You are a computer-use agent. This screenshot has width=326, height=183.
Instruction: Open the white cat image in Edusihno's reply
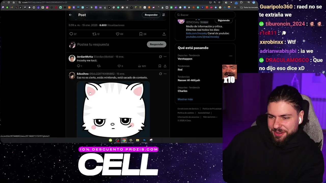coord(113,110)
